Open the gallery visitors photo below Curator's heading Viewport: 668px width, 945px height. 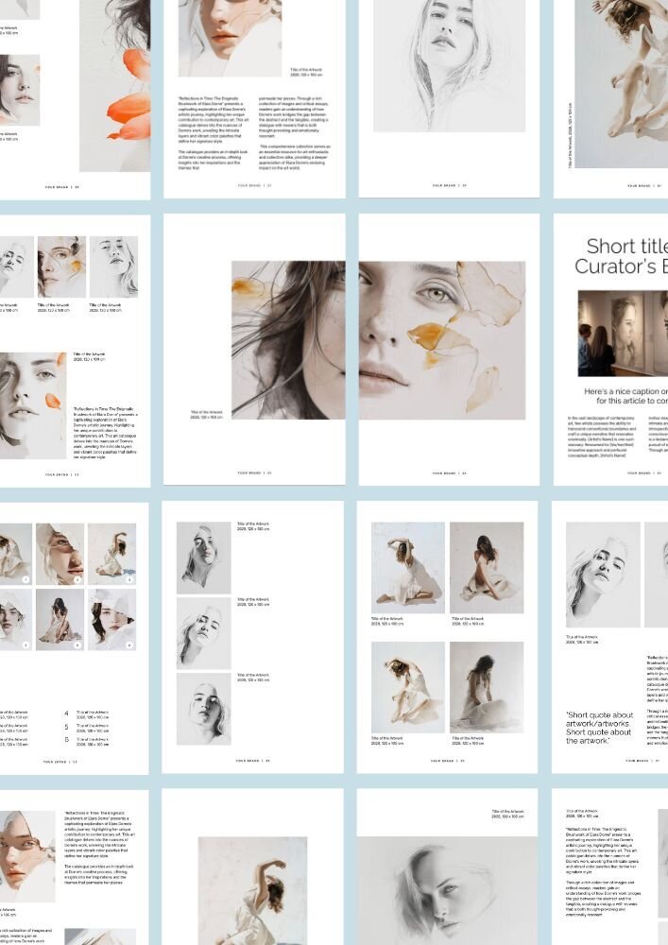pos(623,333)
